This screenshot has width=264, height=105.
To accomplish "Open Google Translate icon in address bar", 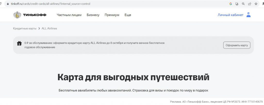I will 231,4.
